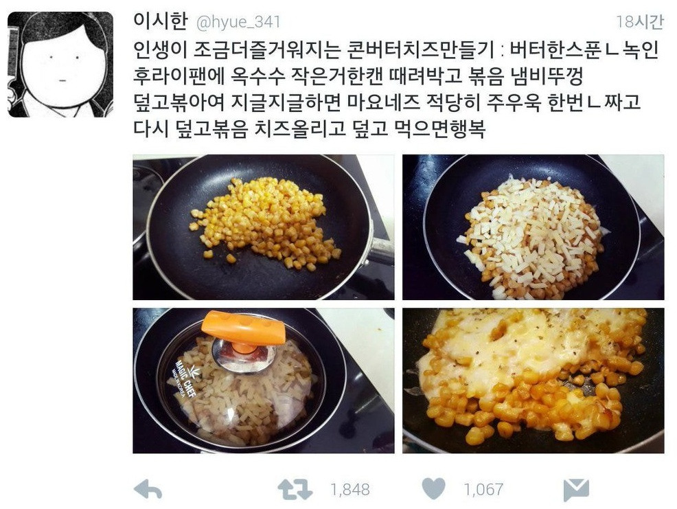Viewport: 677px width, 509px height.
Task: Open the username handle @hyue_341
Action: coord(238,21)
